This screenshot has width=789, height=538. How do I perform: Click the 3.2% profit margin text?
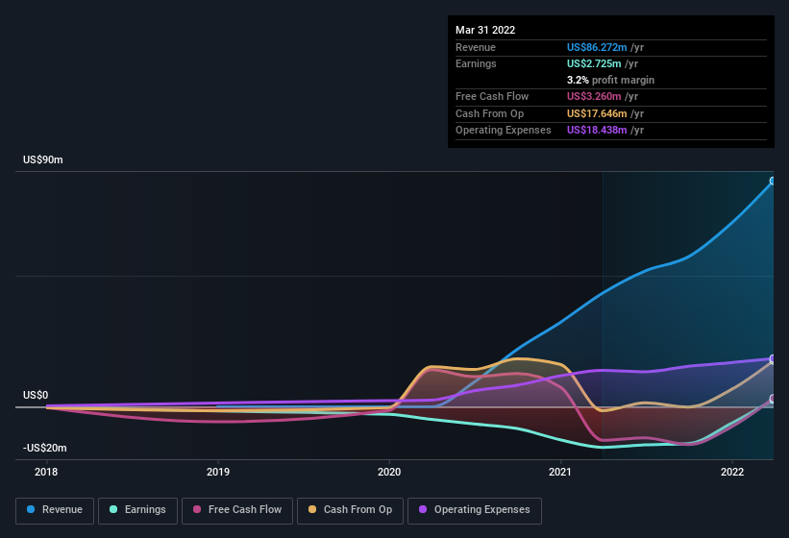610,80
